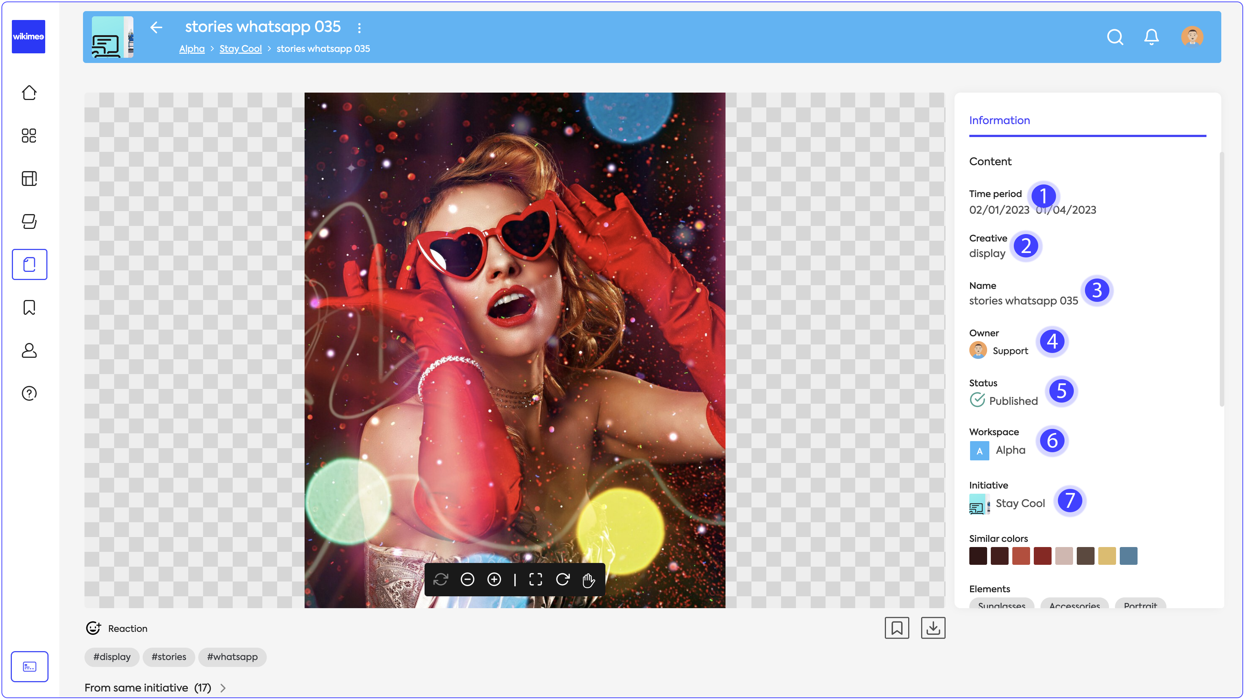Enter fullscreen view of the image
This screenshot has height=700, width=1245.
coord(535,579)
